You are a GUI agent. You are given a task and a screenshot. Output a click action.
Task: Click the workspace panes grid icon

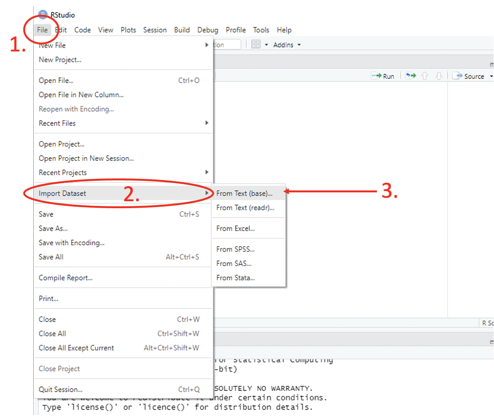coord(256,45)
